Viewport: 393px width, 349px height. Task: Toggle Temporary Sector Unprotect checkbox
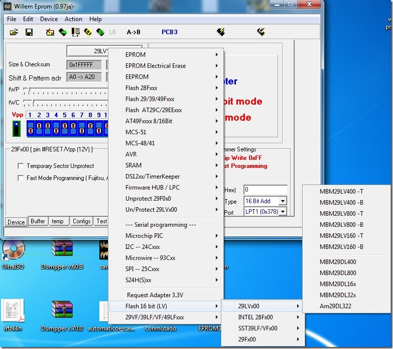[x=21, y=166]
